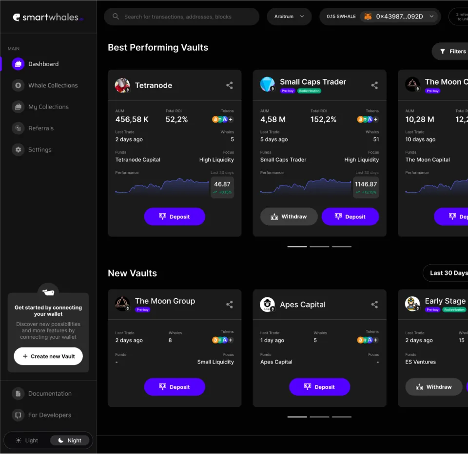Click the Documentation file icon
Screen dimensions: 468x454
coord(18,394)
